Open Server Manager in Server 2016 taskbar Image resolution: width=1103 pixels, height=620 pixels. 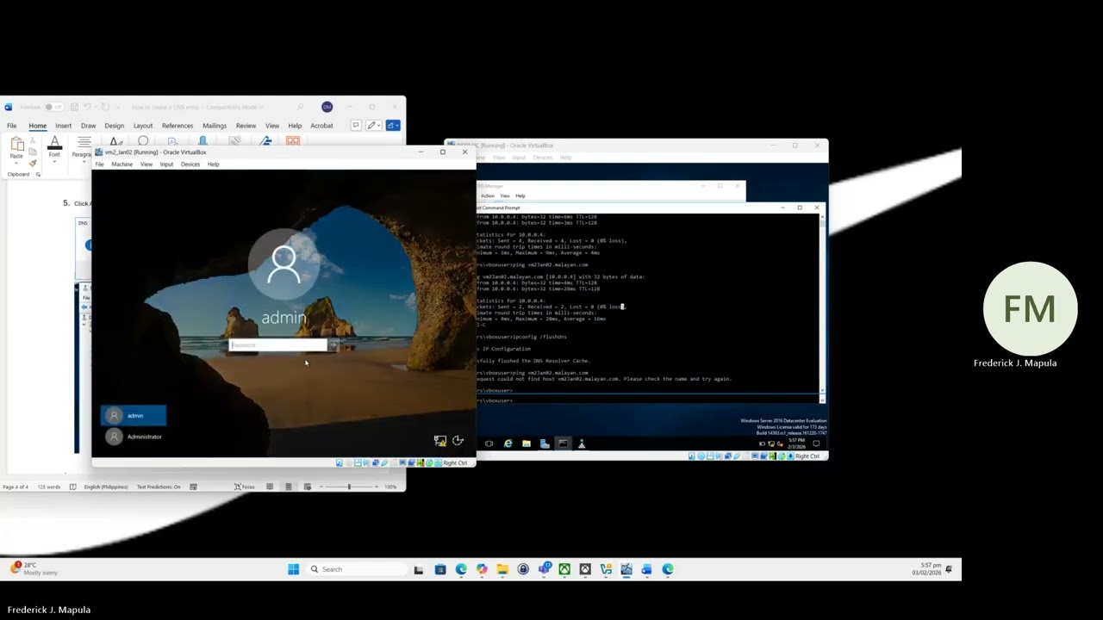(x=545, y=443)
